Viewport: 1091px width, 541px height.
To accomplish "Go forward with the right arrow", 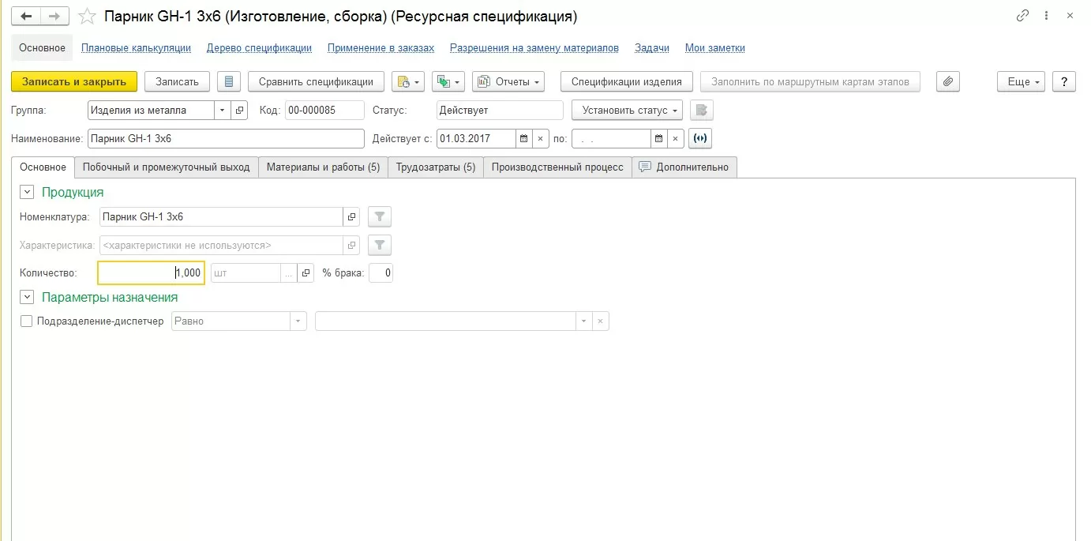I will pyautogui.click(x=54, y=16).
